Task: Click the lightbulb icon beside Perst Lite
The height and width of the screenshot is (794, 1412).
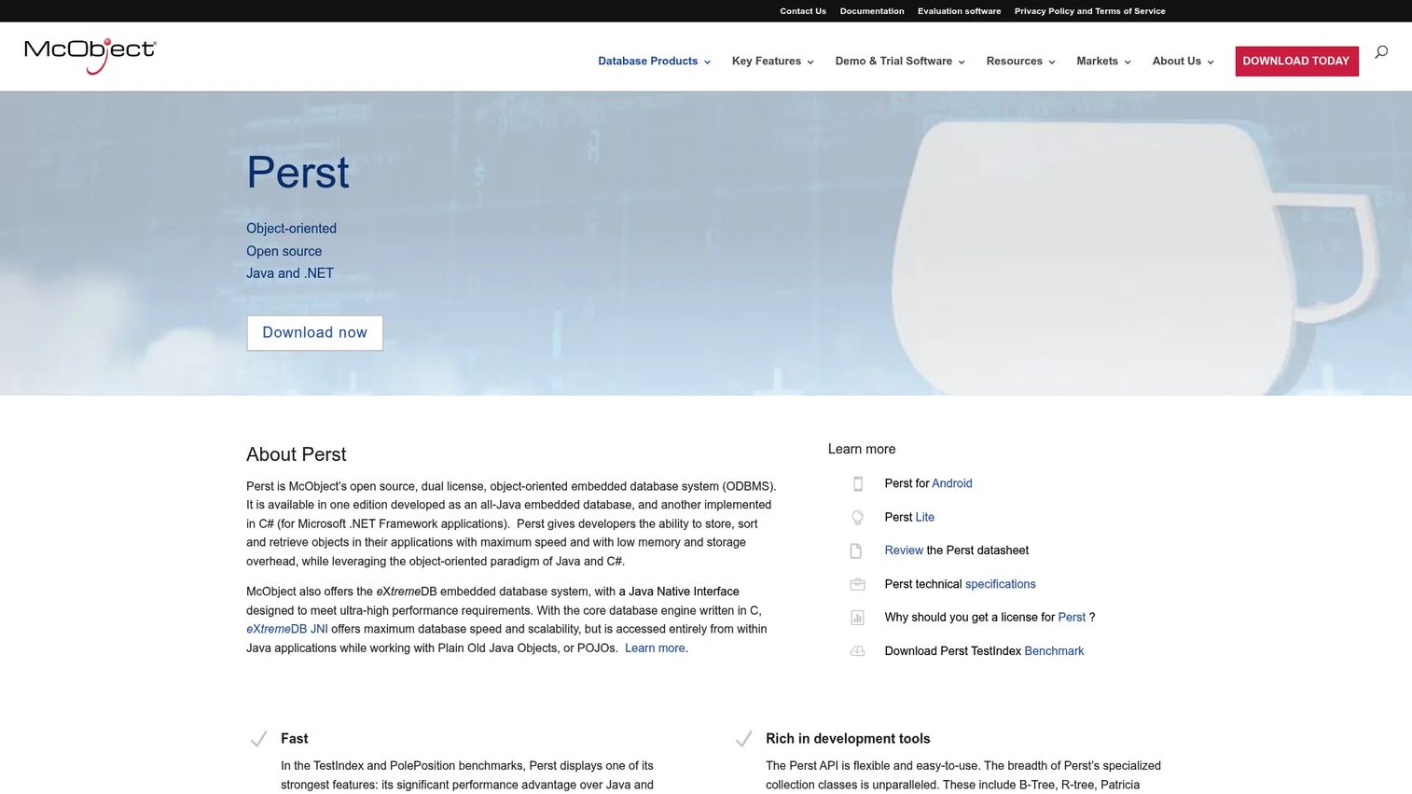Action: [x=857, y=517]
